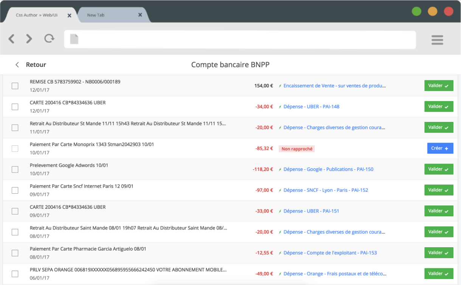Open the Encaissement de Vente link

click(x=335, y=86)
